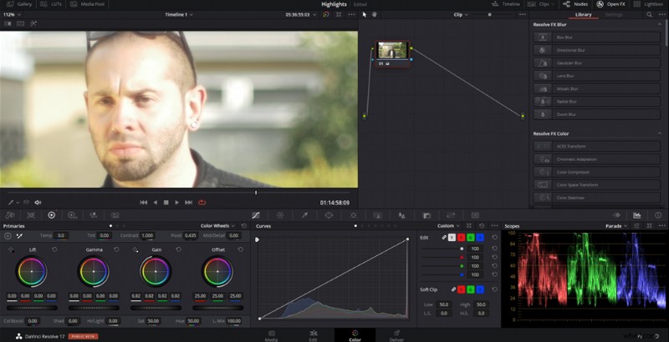Switch to the Library tab
The image size is (669, 342).
pyautogui.click(x=583, y=14)
